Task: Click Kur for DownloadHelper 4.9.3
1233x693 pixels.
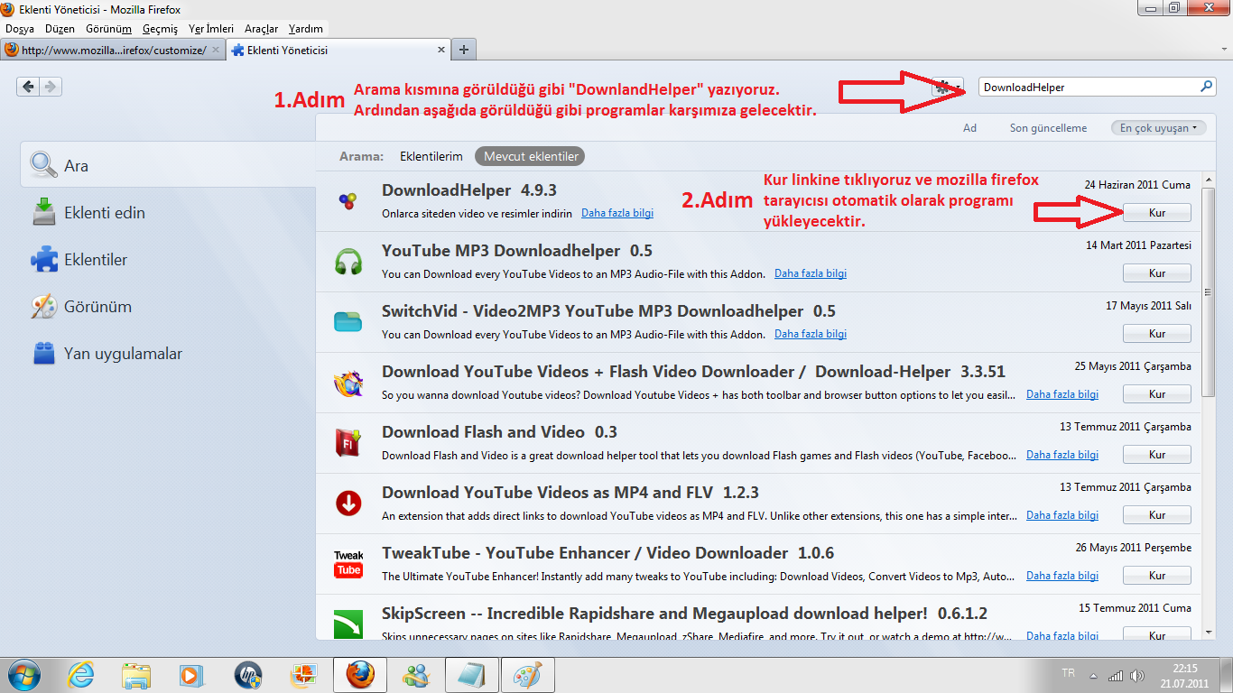Action: pyautogui.click(x=1157, y=213)
